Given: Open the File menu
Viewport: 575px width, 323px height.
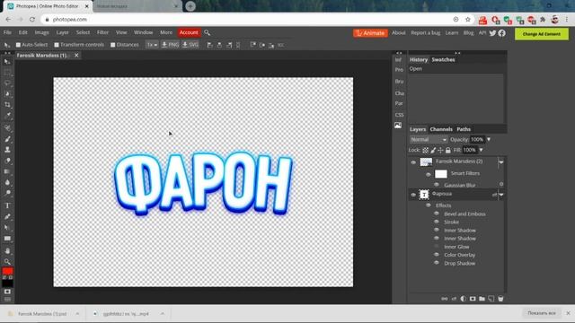Looking at the screenshot, I should [x=7, y=32].
